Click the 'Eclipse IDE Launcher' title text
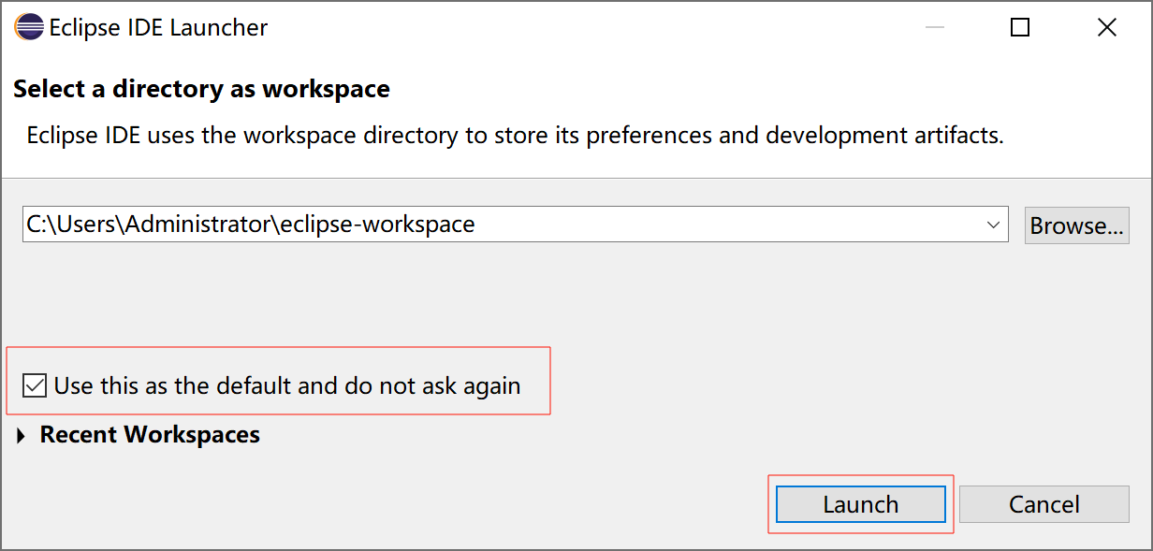 (x=158, y=28)
